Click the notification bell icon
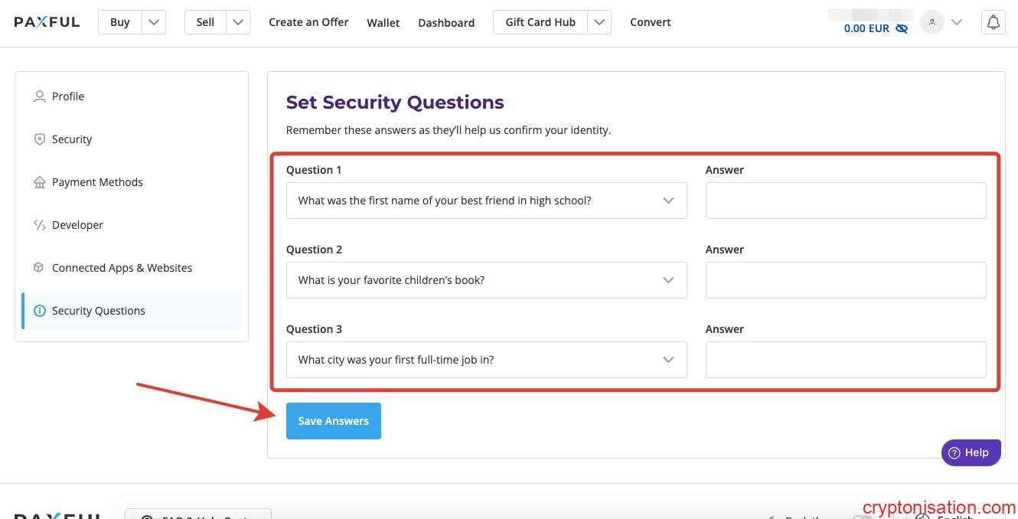Image resolution: width=1018 pixels, height=519 pixels. (993, 22)
